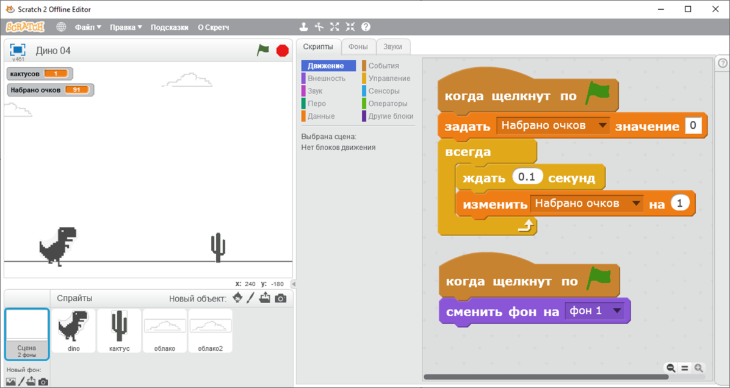Screen dimensions: 730x388
Task: Select the Delete scissors tool
Action: tap(319, 27)
